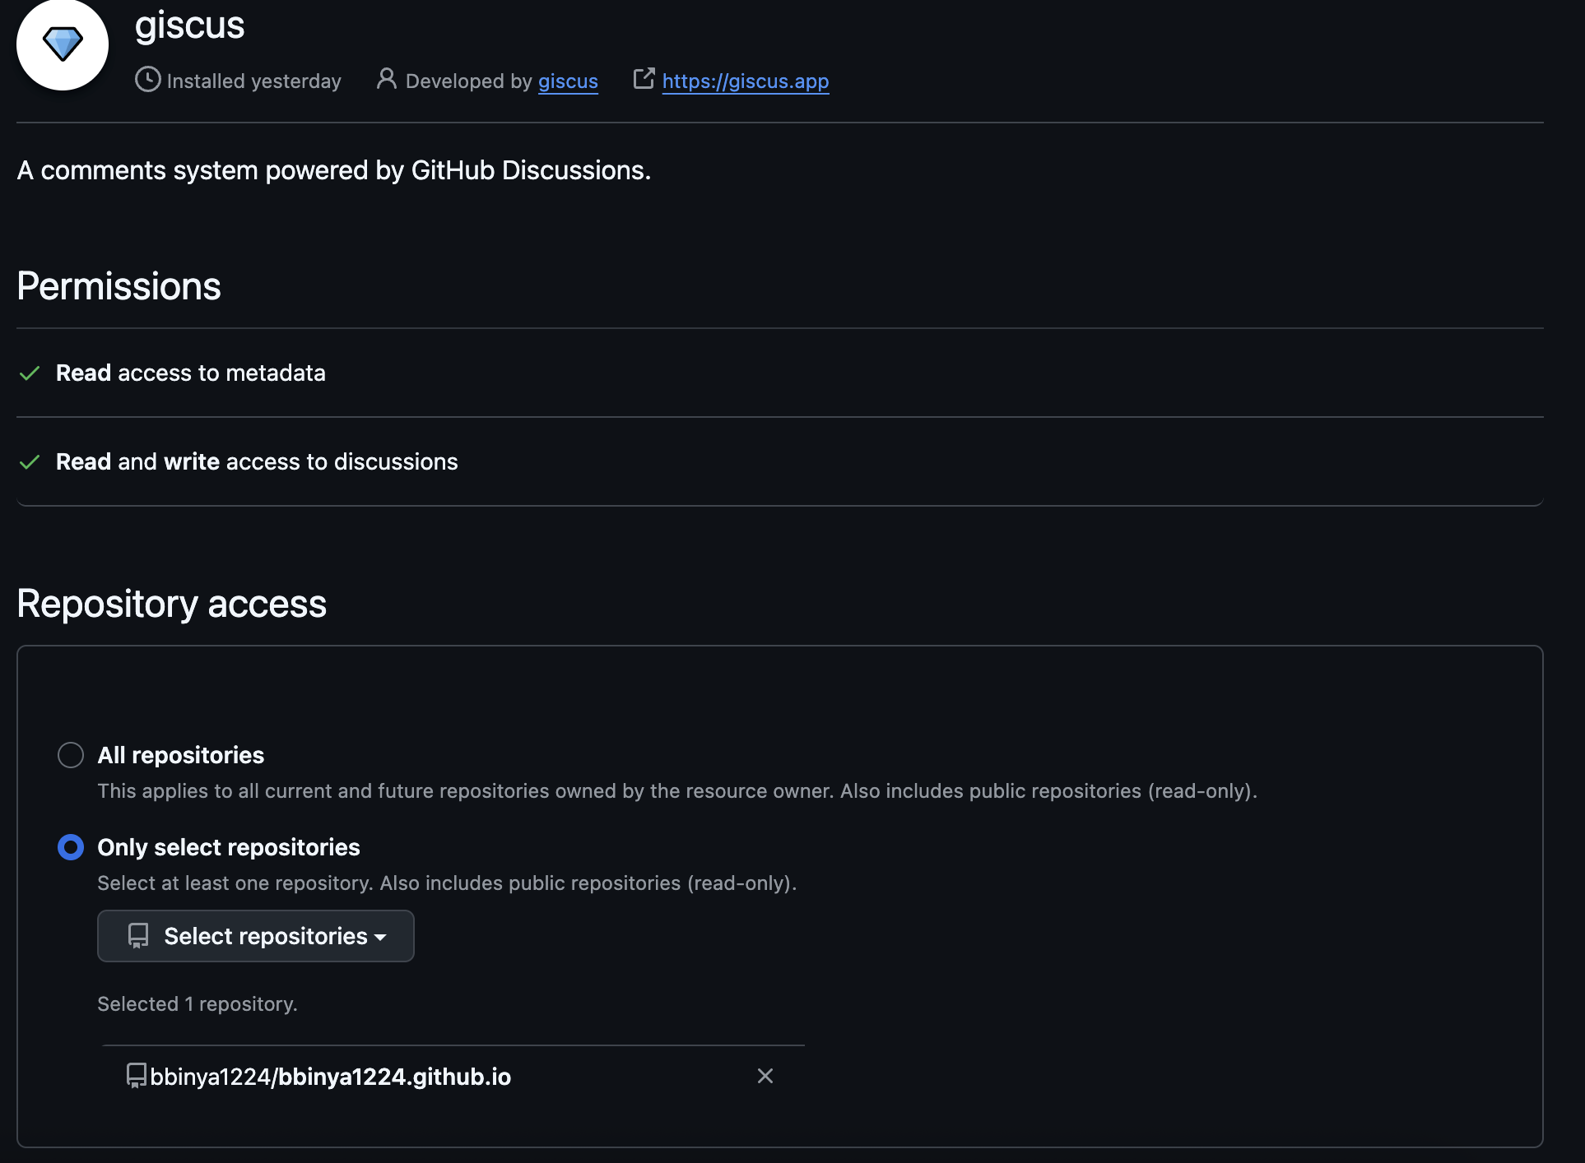Screen dimensions: 1585x1163
Task: Click the Permissions section heading
Action: (x=119, y=285)
